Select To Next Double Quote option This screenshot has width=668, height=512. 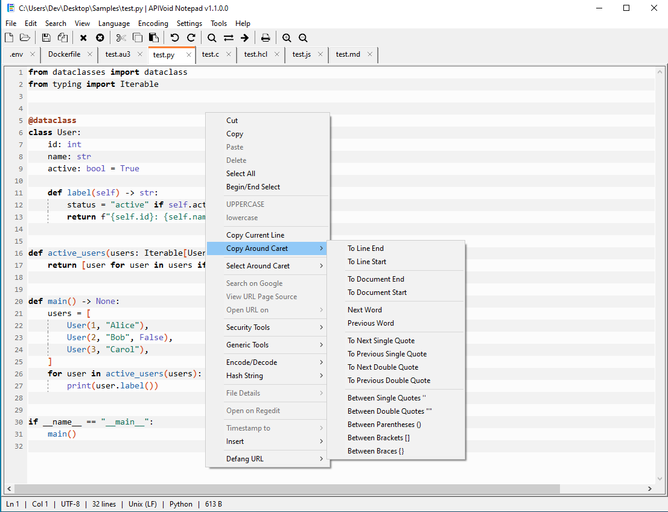coord(396,367)
